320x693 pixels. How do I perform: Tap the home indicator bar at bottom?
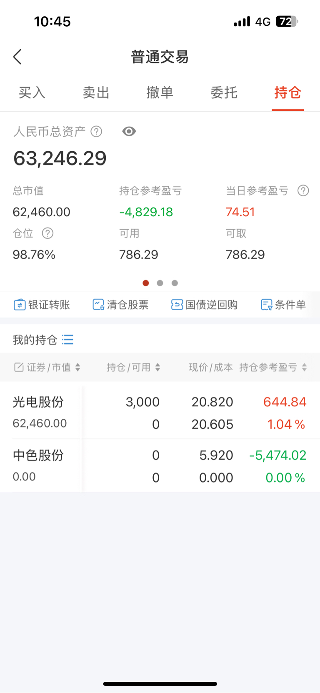click(160, 684)
